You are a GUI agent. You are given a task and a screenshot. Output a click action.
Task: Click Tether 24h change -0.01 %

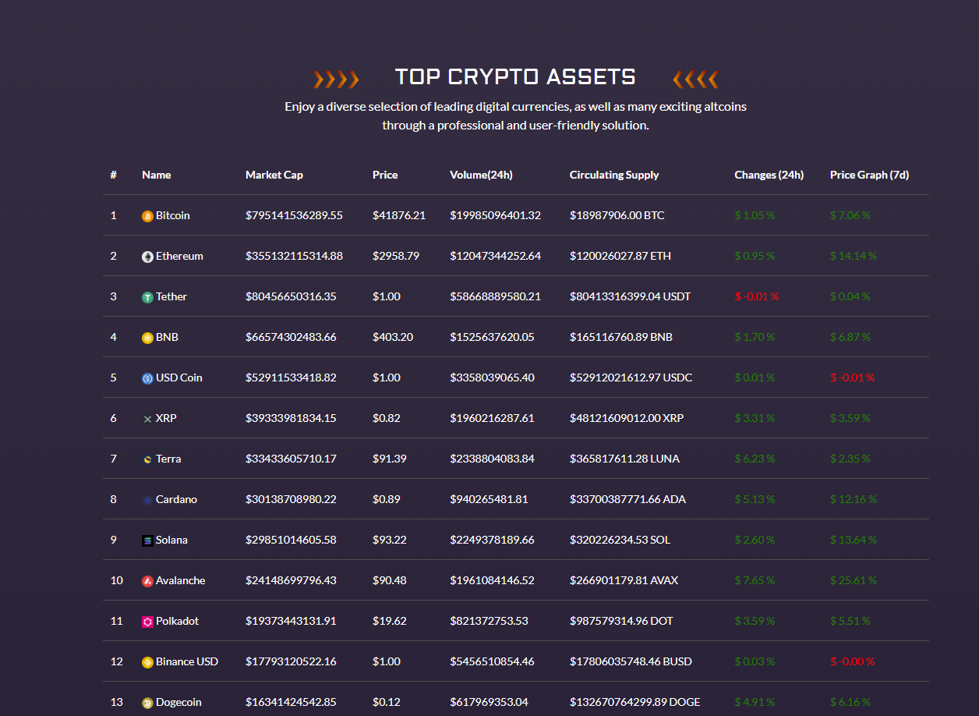click(x=757, y=296)
